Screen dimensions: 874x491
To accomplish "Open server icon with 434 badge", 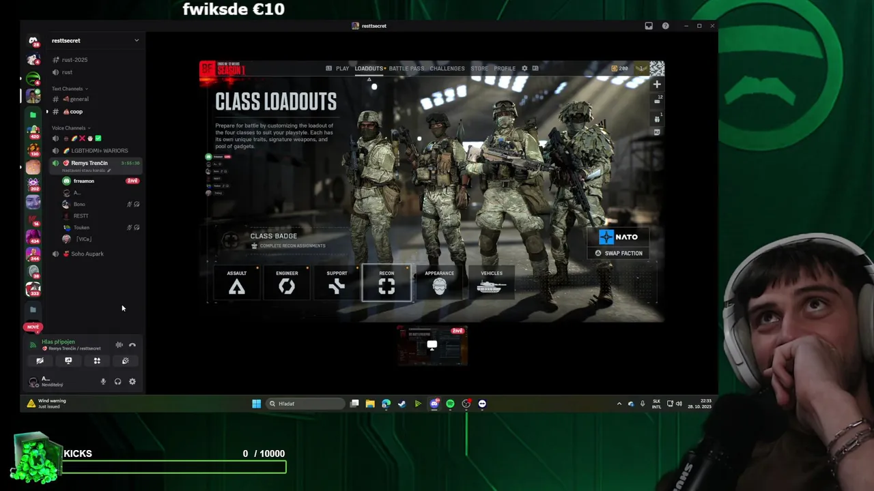I will pos(33,236).
